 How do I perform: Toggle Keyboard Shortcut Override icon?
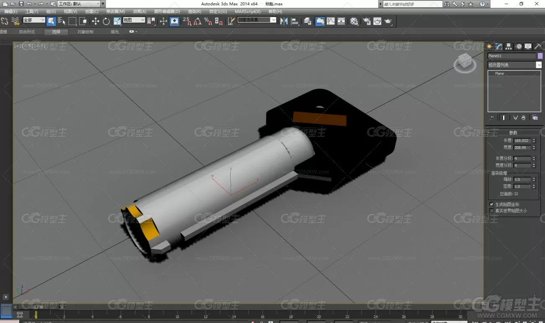click(174, 21)
